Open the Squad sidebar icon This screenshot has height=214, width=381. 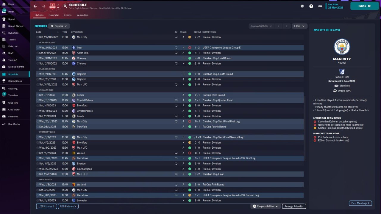click(x=4, y=19)
